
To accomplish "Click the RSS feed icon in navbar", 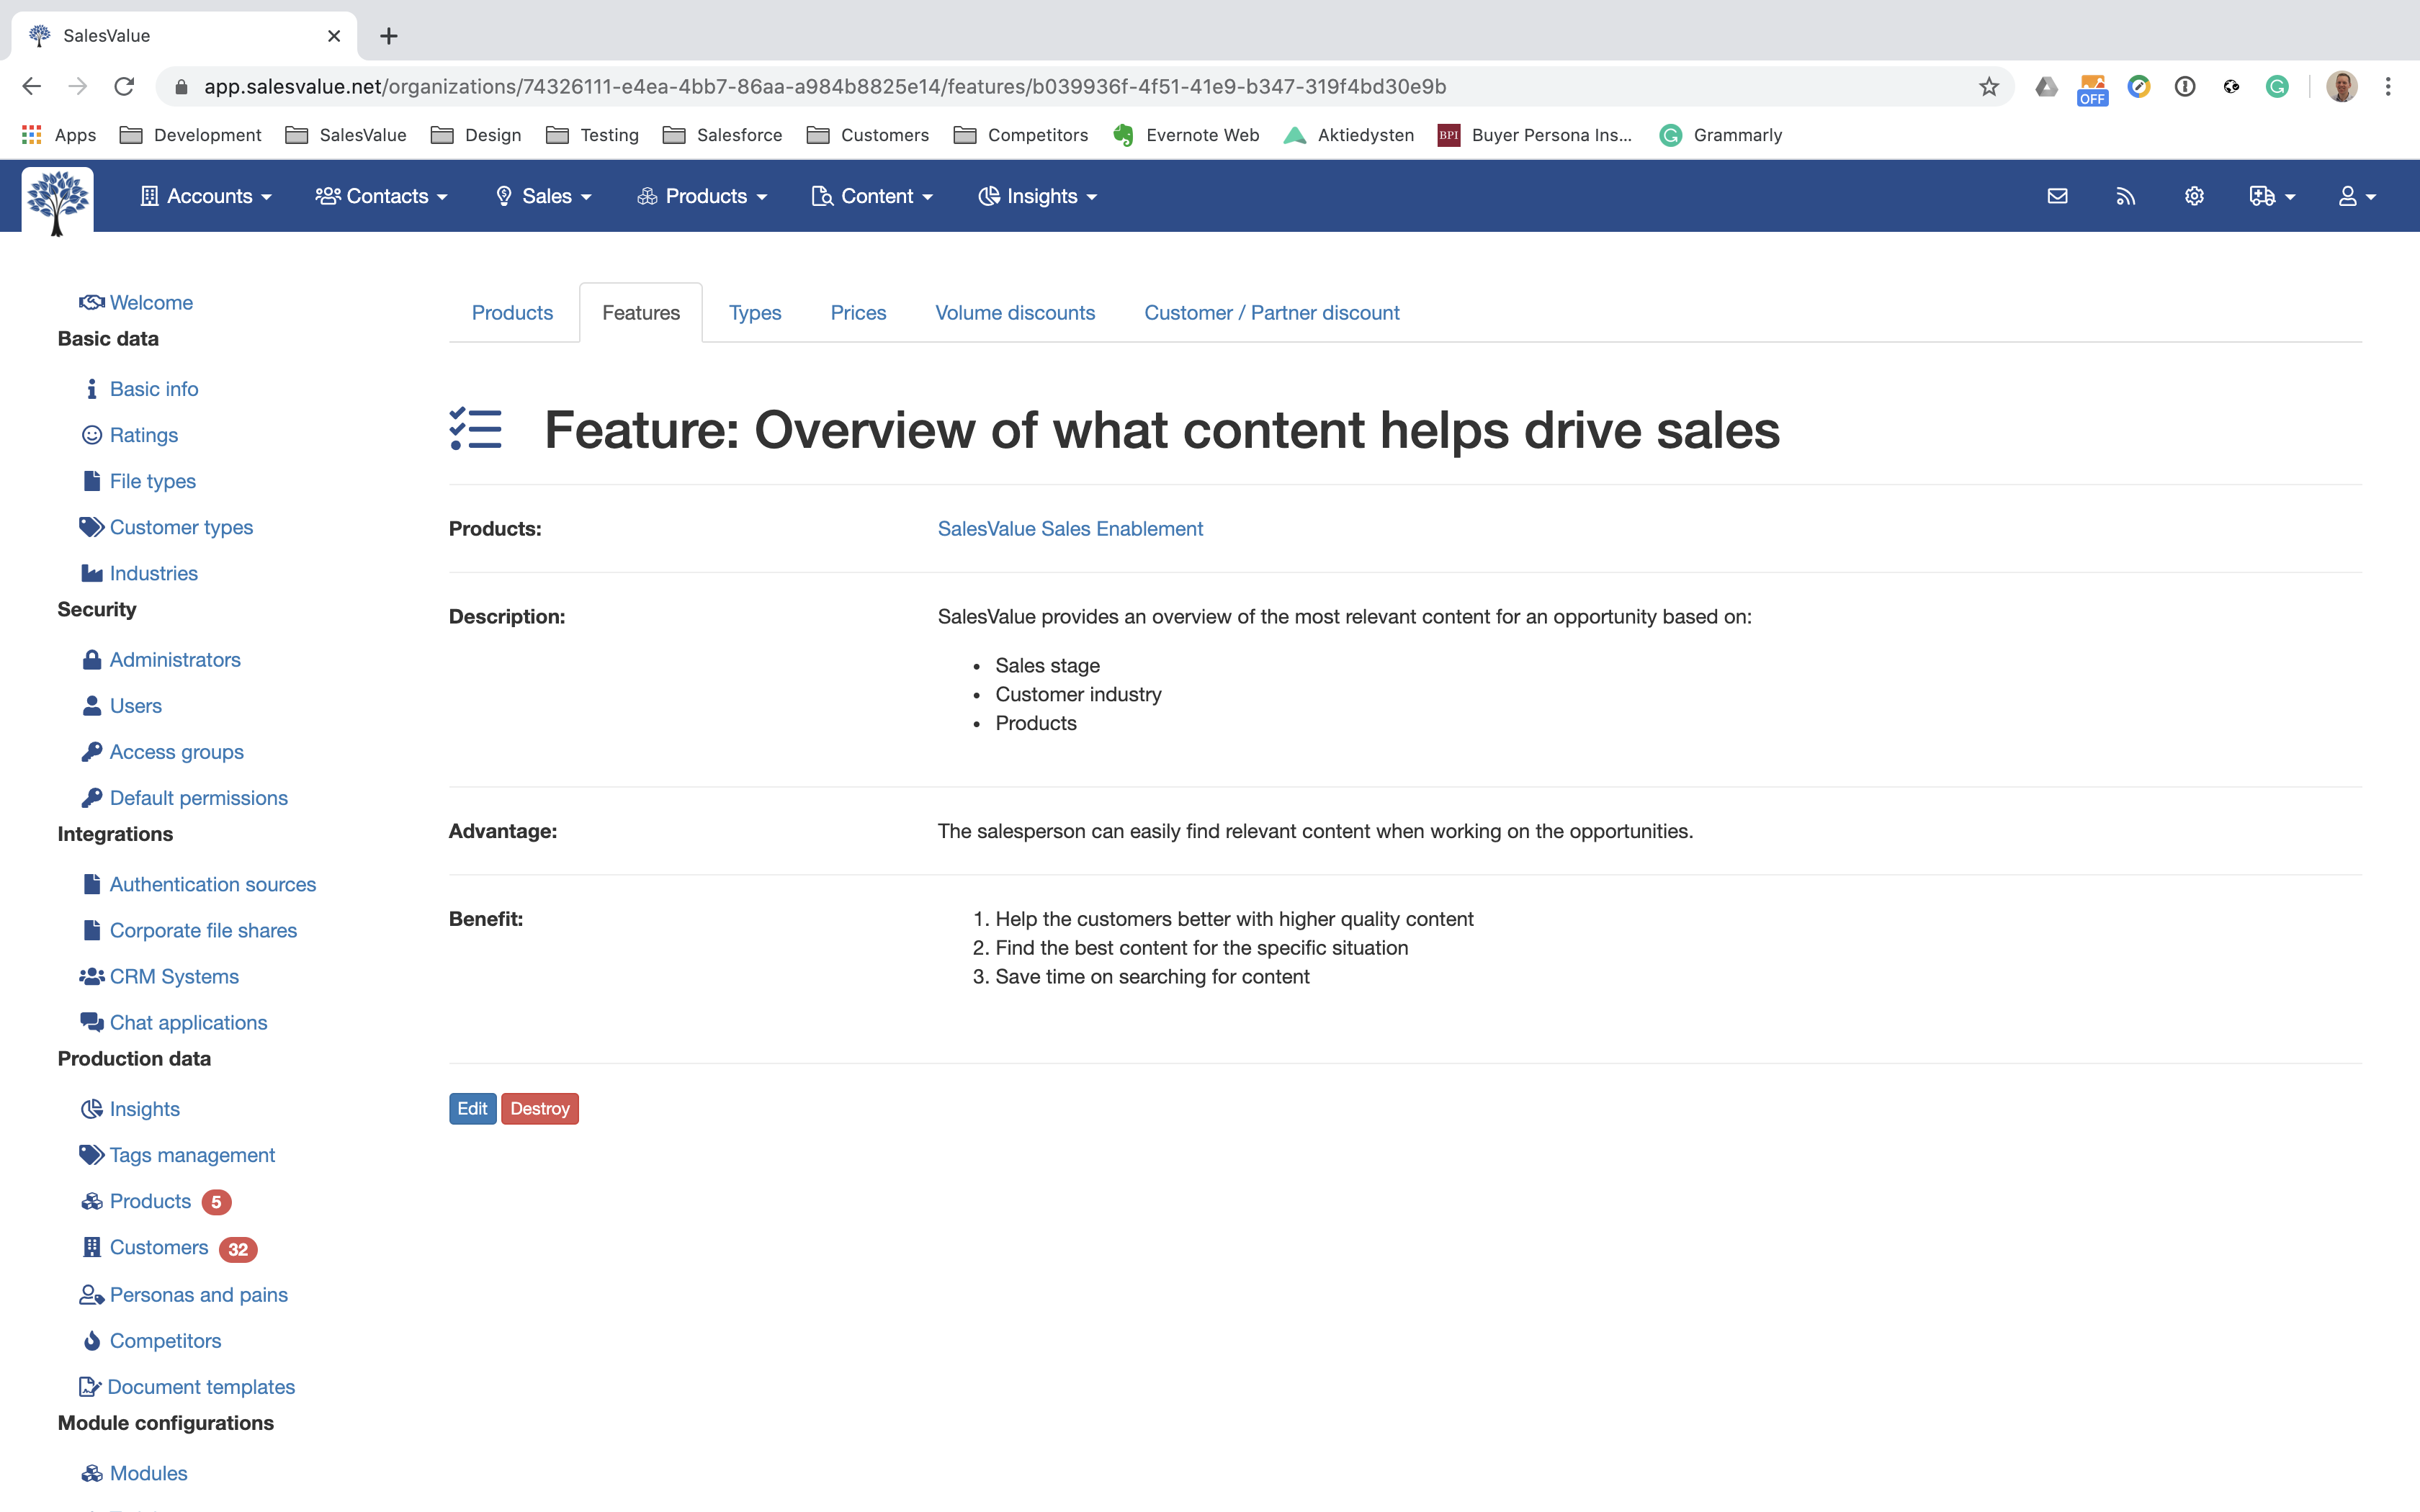I will point(2125,196).
